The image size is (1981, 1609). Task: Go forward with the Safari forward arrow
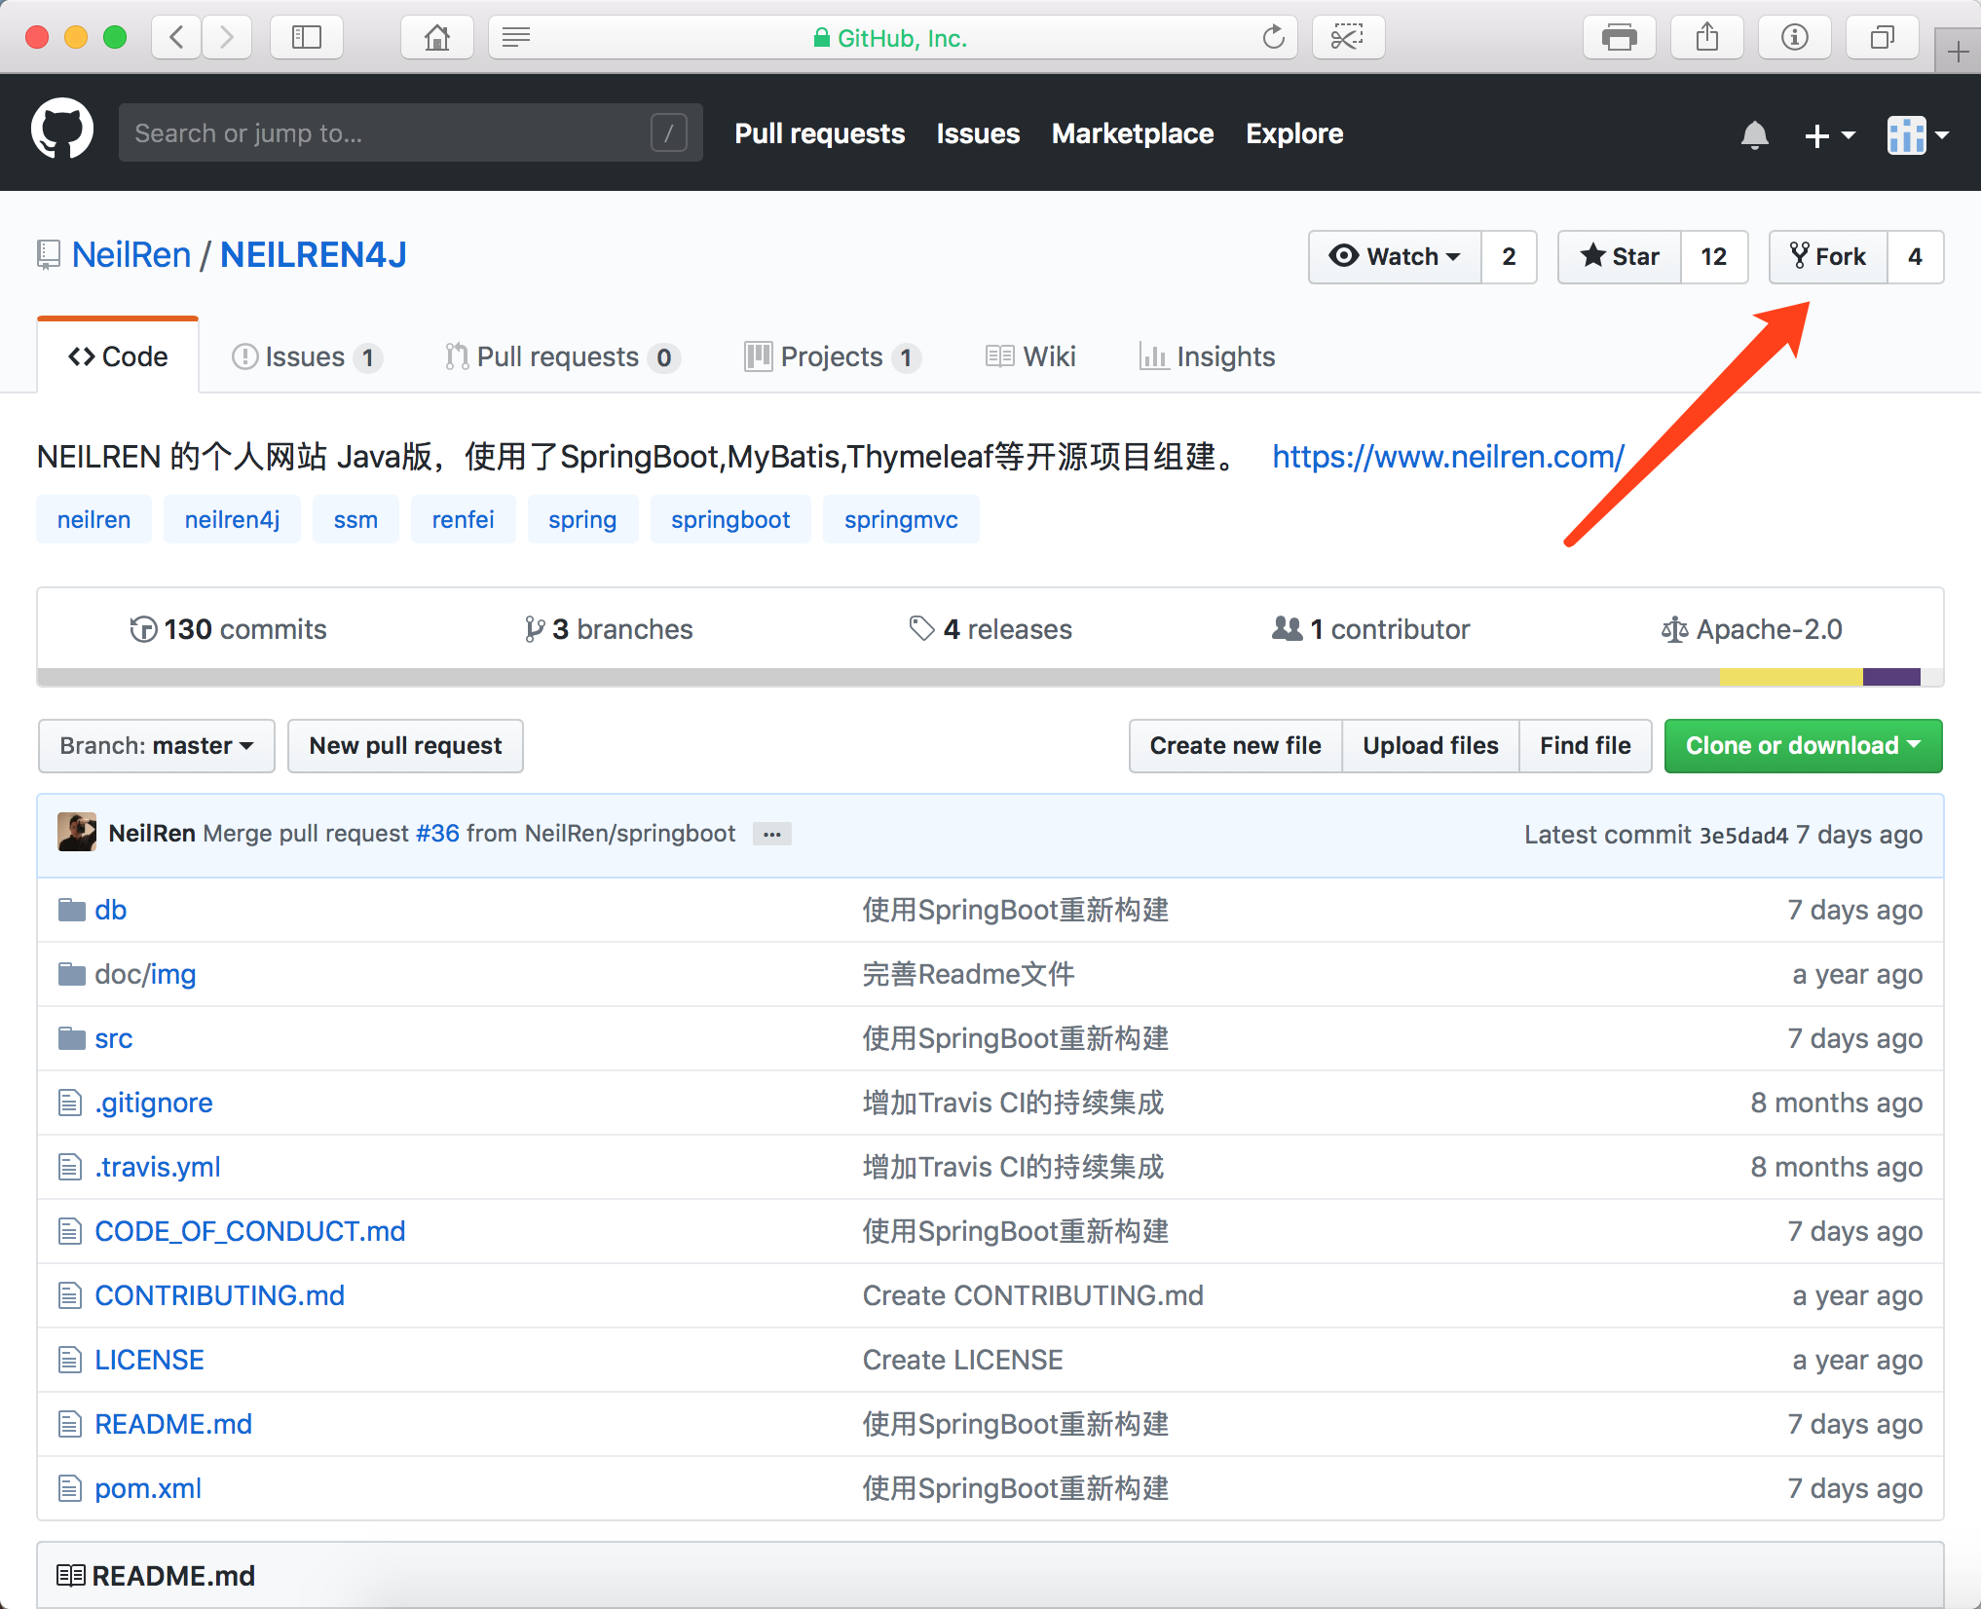coord(227,38)
